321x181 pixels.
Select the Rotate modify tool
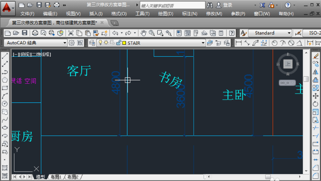(x=316, y=104)
